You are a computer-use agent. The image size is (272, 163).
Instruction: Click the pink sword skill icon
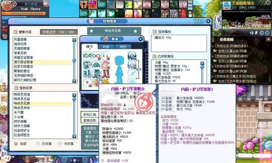(x=146, y=4)
